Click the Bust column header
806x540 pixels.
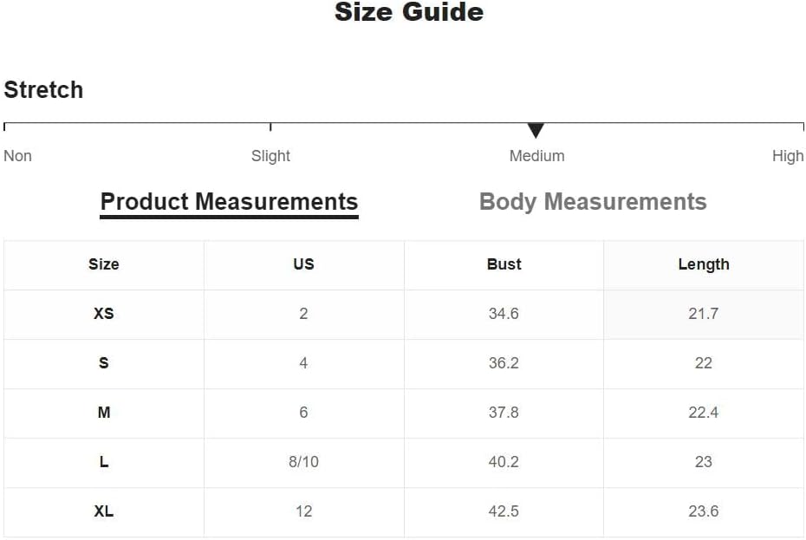[x=504, y=264]
